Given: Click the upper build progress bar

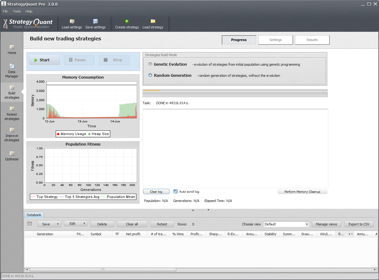Looking at the screenshot, I should pos(235,90).
